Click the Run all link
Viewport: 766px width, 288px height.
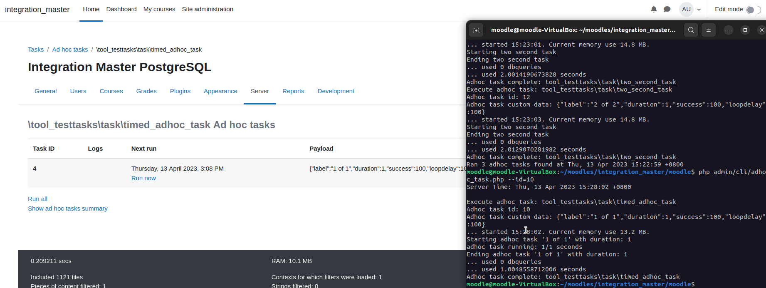point(37,199)
